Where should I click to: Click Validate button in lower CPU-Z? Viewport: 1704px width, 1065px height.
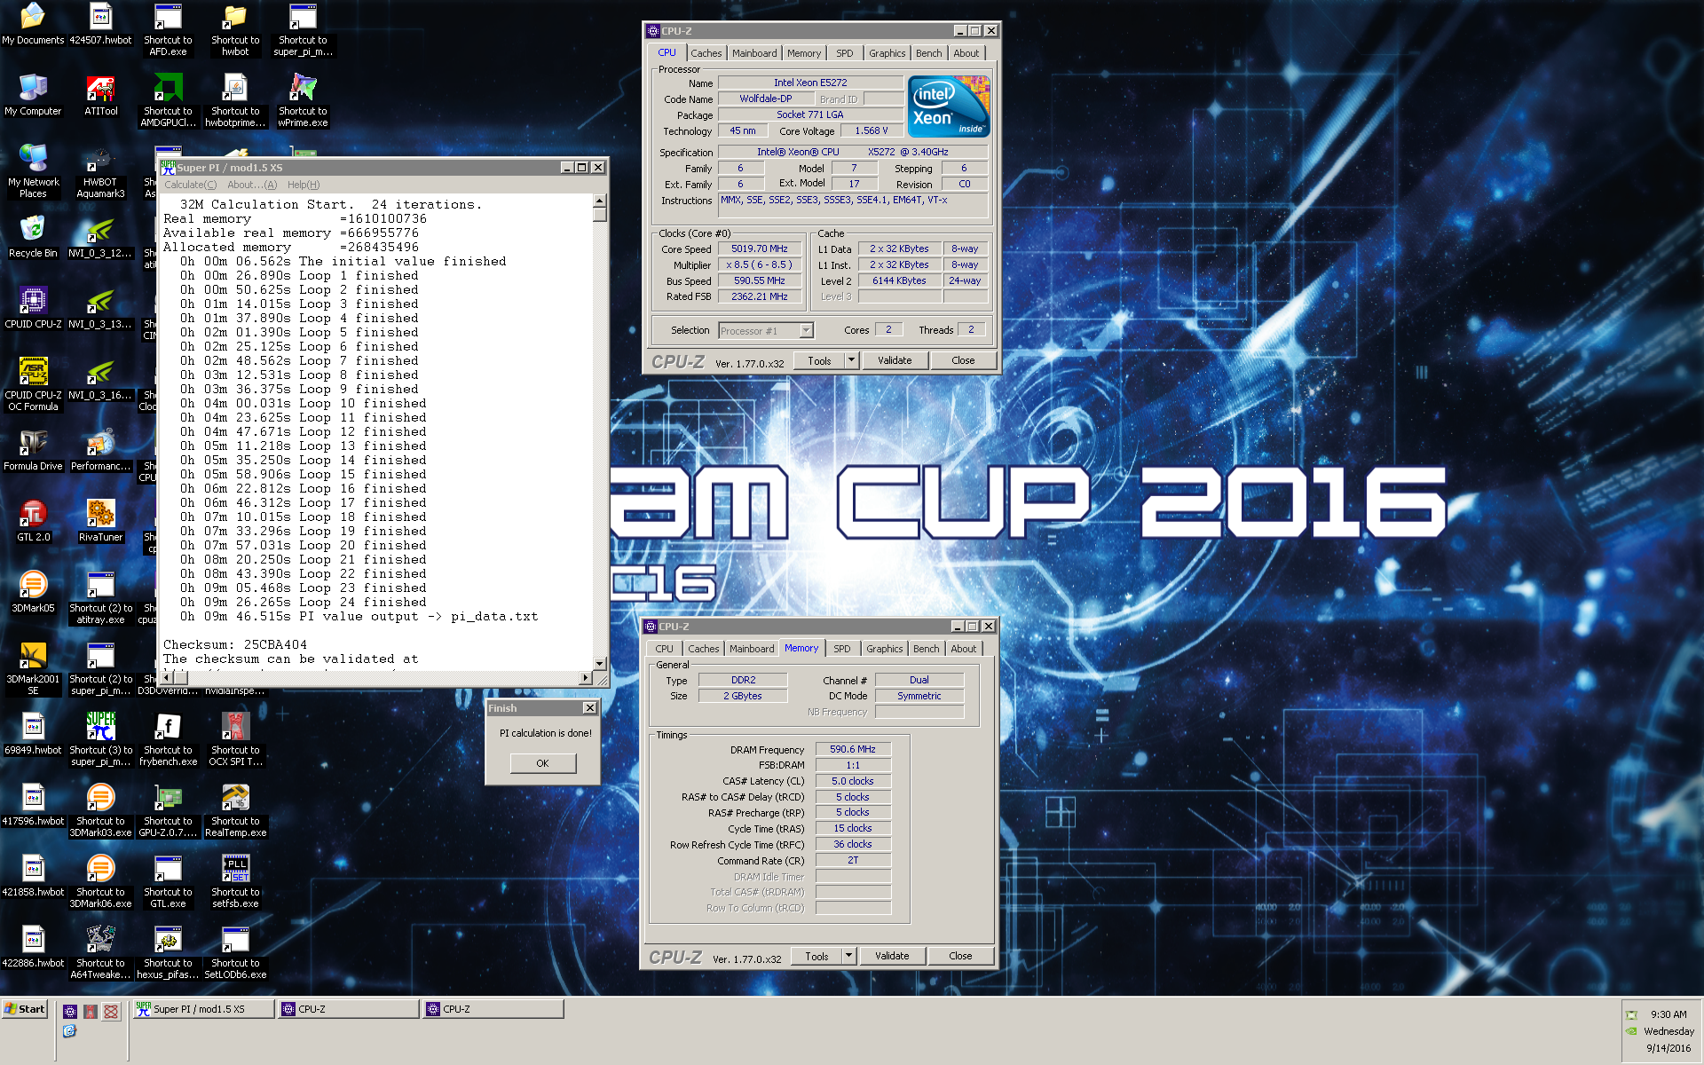tap(892, 956)
